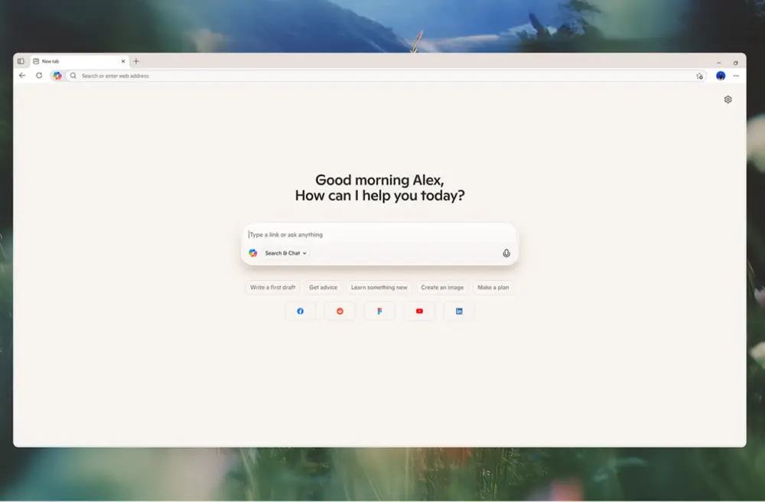Open the Facebook site shortcut
The height and width of the screenshot is (502, 765).
point(301,311)
